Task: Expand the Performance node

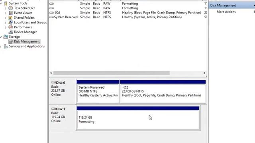Action: (5, 27)
